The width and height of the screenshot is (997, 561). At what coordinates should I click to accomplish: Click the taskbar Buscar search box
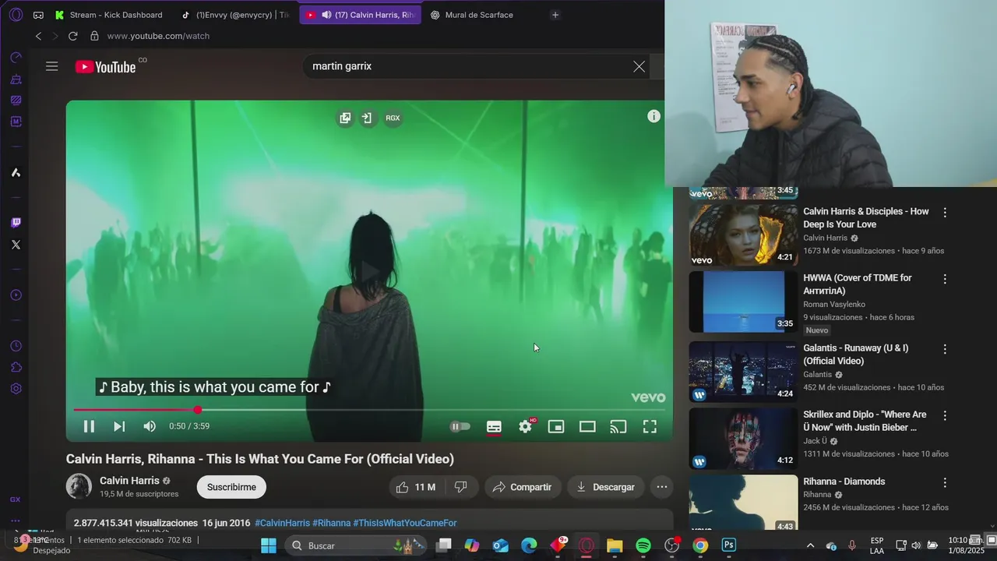[354, 545]
